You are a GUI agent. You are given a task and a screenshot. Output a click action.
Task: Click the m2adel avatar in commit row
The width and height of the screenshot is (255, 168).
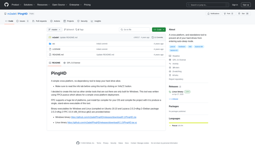coord(50,38)
